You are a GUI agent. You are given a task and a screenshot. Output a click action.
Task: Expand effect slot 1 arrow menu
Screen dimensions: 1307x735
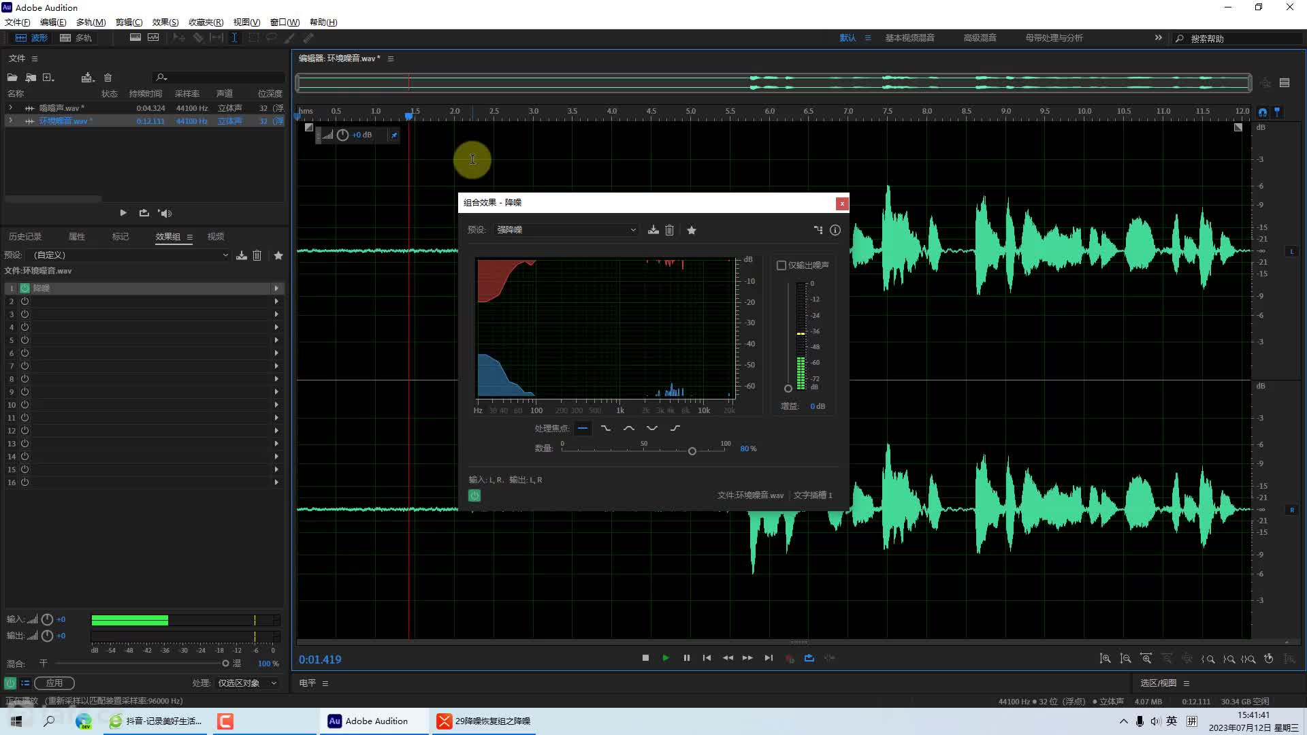click(x=276, y=289)
